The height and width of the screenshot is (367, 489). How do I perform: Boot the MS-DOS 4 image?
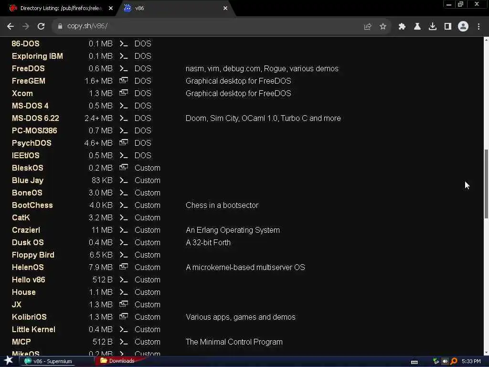click(x=30, y=106)
